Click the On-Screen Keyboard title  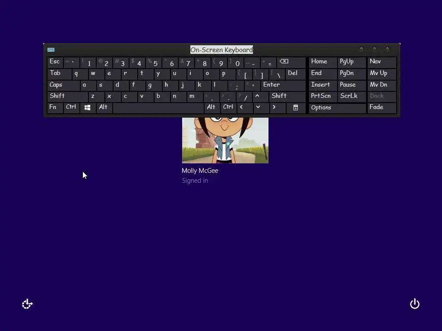tap(221, 50)
